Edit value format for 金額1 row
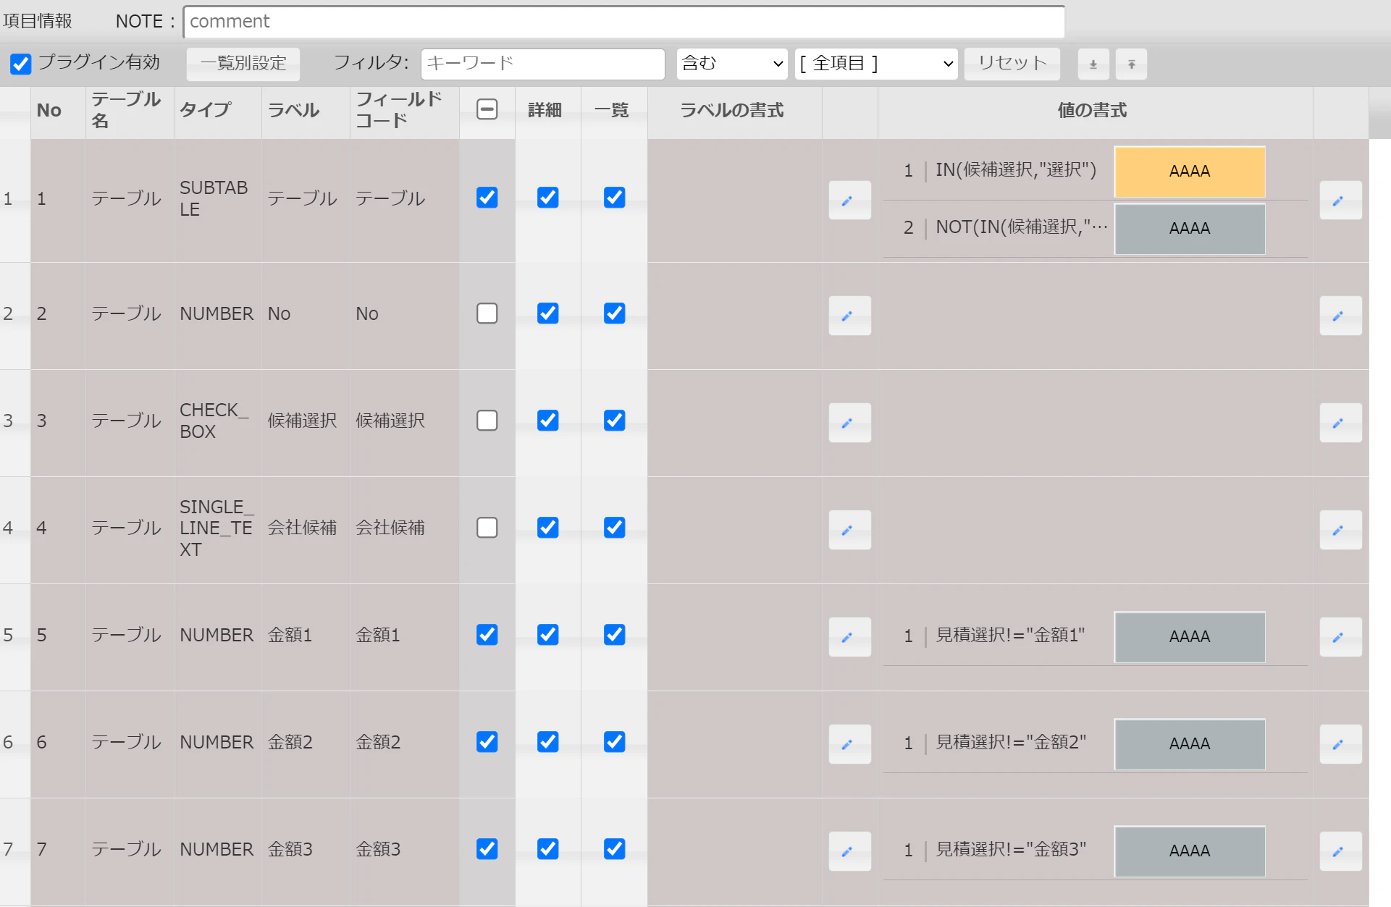 pos(1340,636)
